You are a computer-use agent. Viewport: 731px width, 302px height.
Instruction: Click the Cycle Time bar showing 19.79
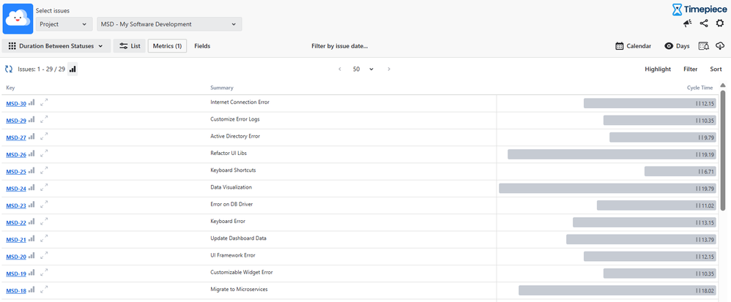pos(607,188)
